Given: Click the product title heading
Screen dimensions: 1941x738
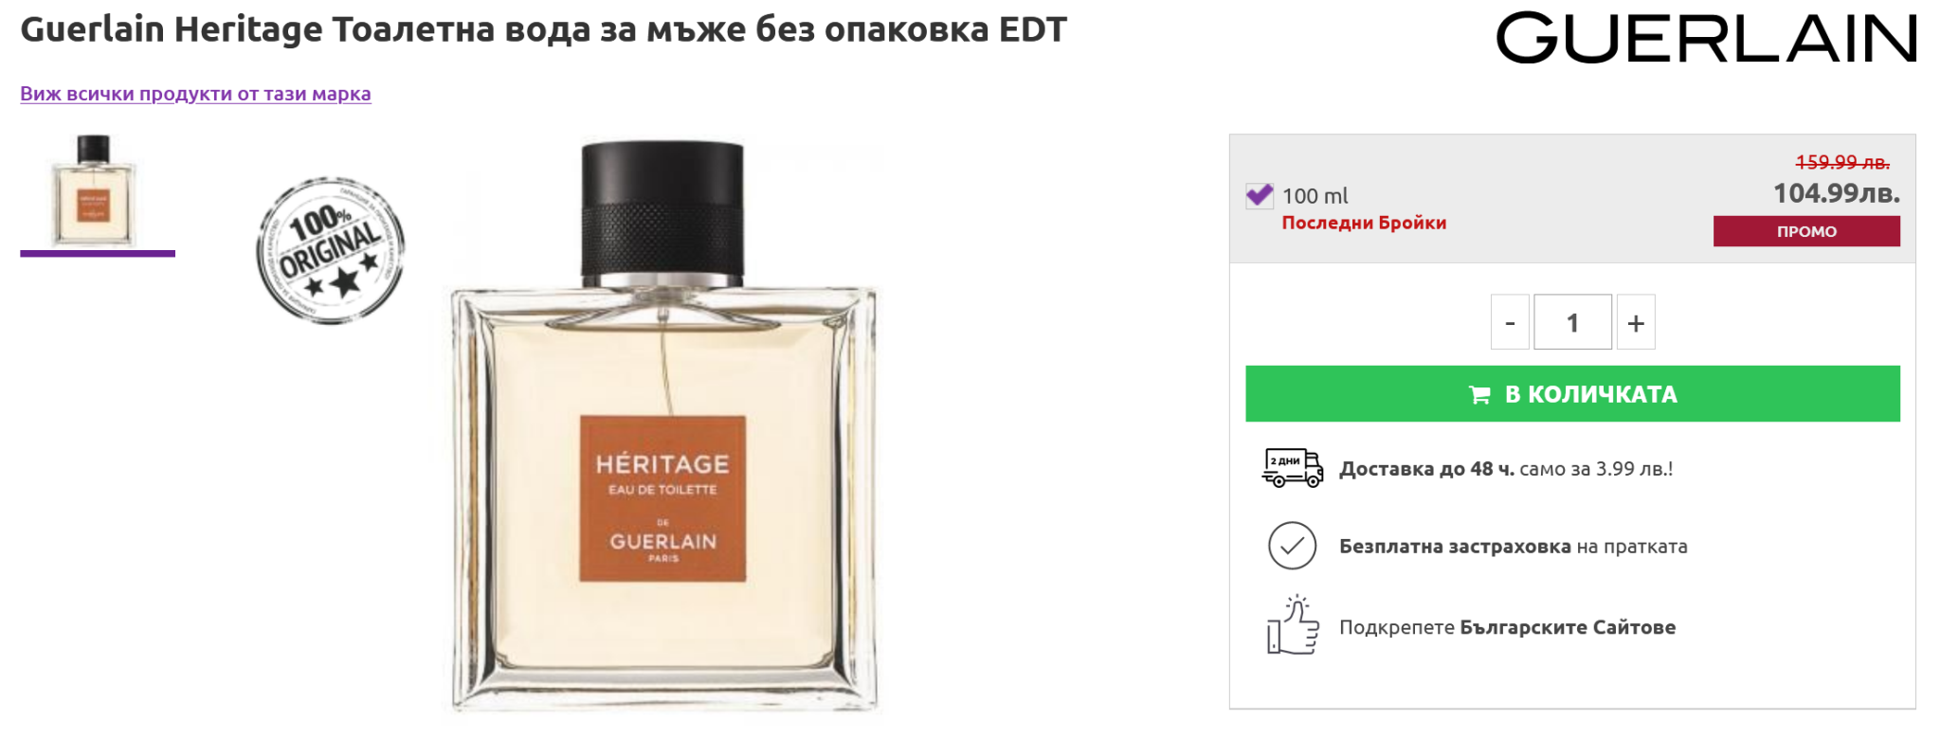Looking at the screenshot, I should pos(543,29).
